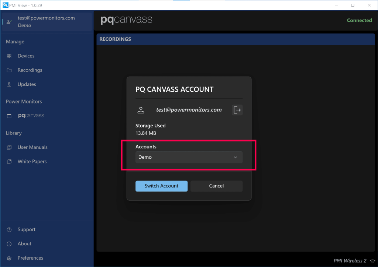The image size is (378, 267).
Task: Open the Accounts dropdown showing Demo
Action: [x=189, y=157]
